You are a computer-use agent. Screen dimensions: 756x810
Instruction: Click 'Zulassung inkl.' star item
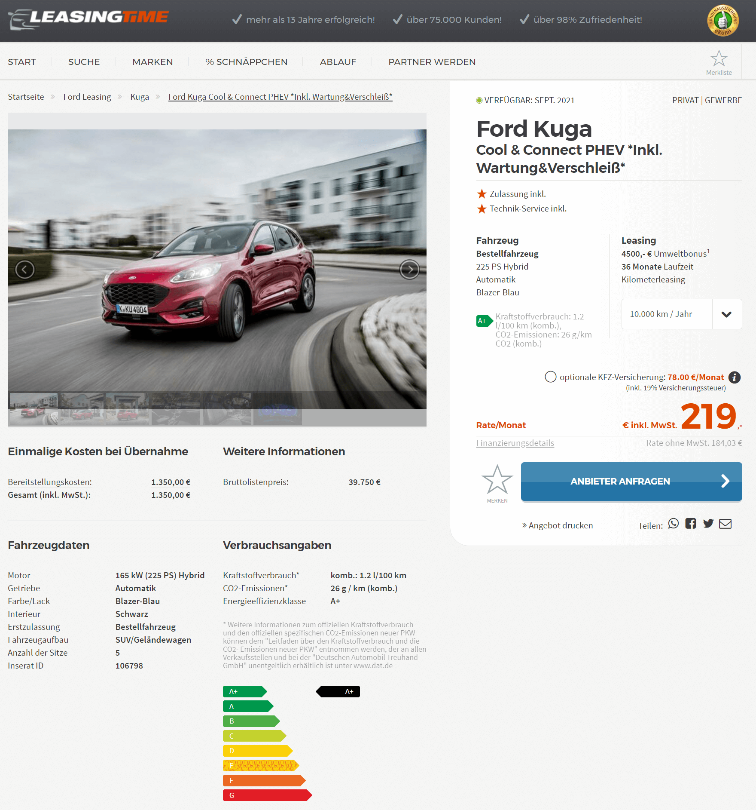511,194
